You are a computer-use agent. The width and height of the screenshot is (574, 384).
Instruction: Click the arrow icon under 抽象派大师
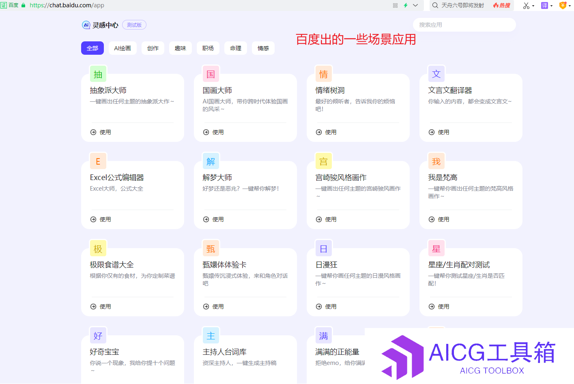pos(93,132)
